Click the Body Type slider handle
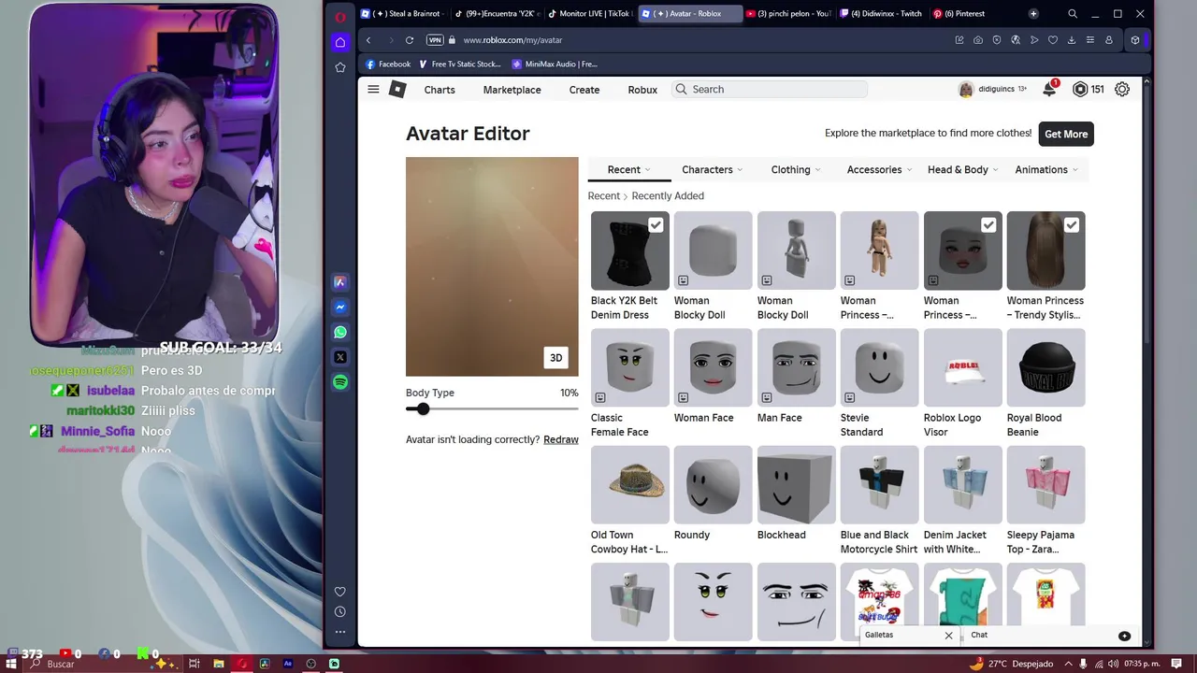Screen dimensions: 1197x673 [423, 408]
